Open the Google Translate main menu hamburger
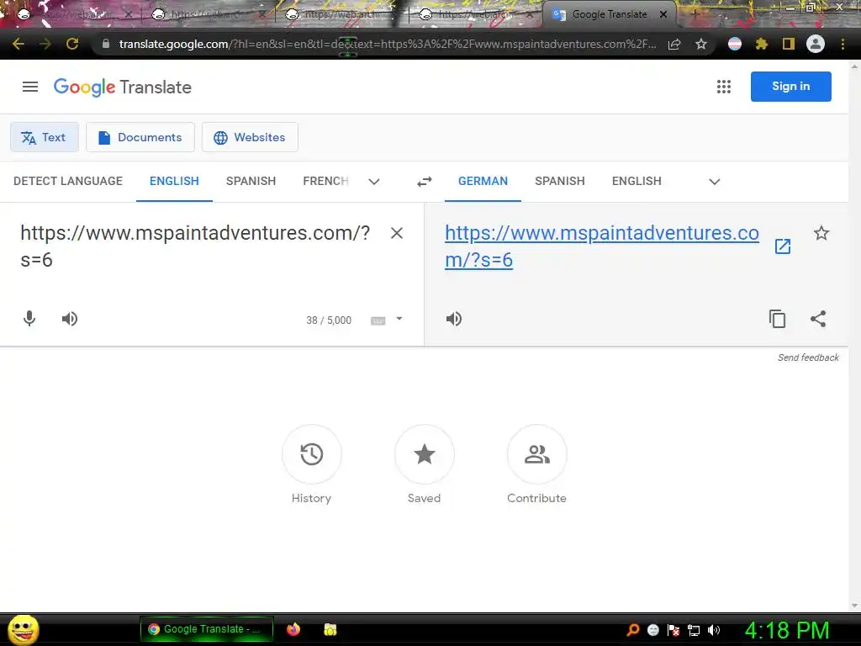 click(30, 87)
